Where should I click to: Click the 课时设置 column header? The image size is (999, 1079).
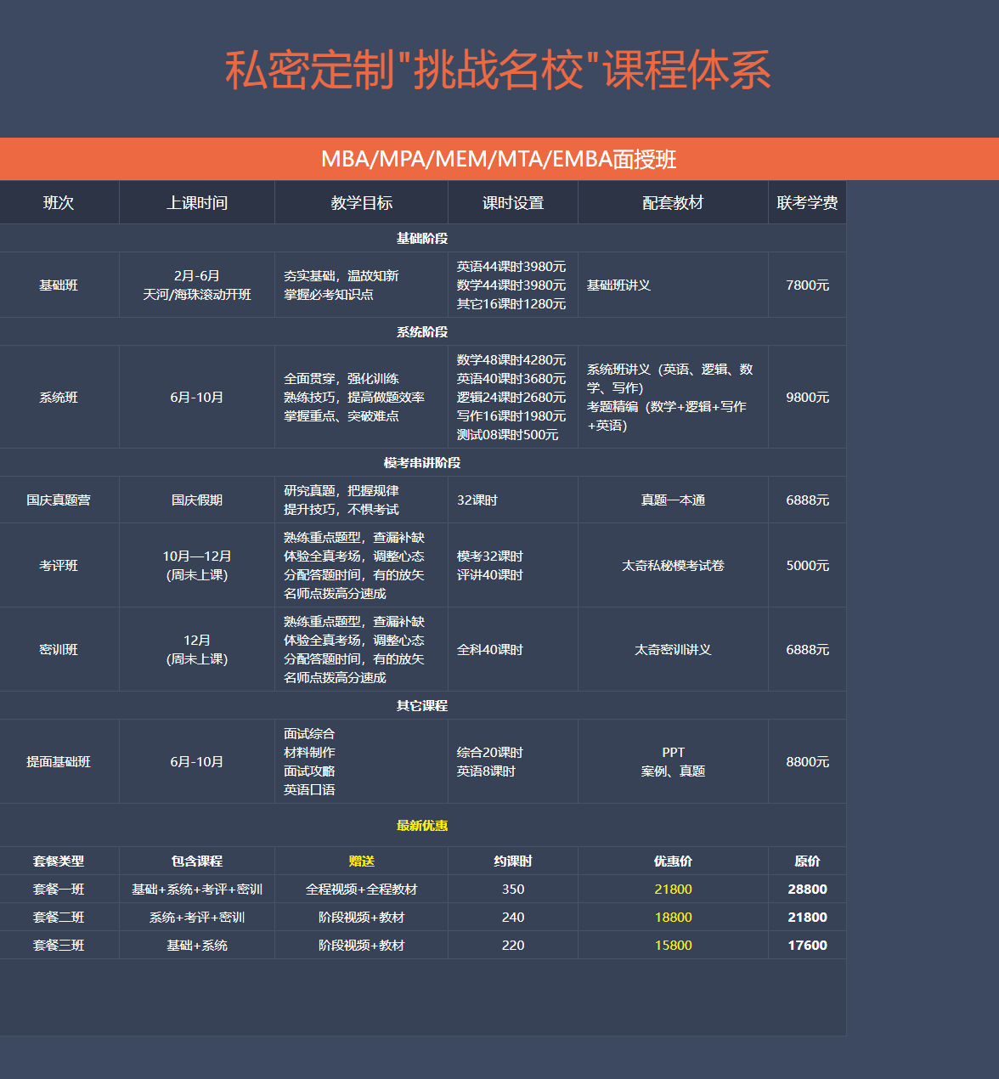click(x=512, y=203)
